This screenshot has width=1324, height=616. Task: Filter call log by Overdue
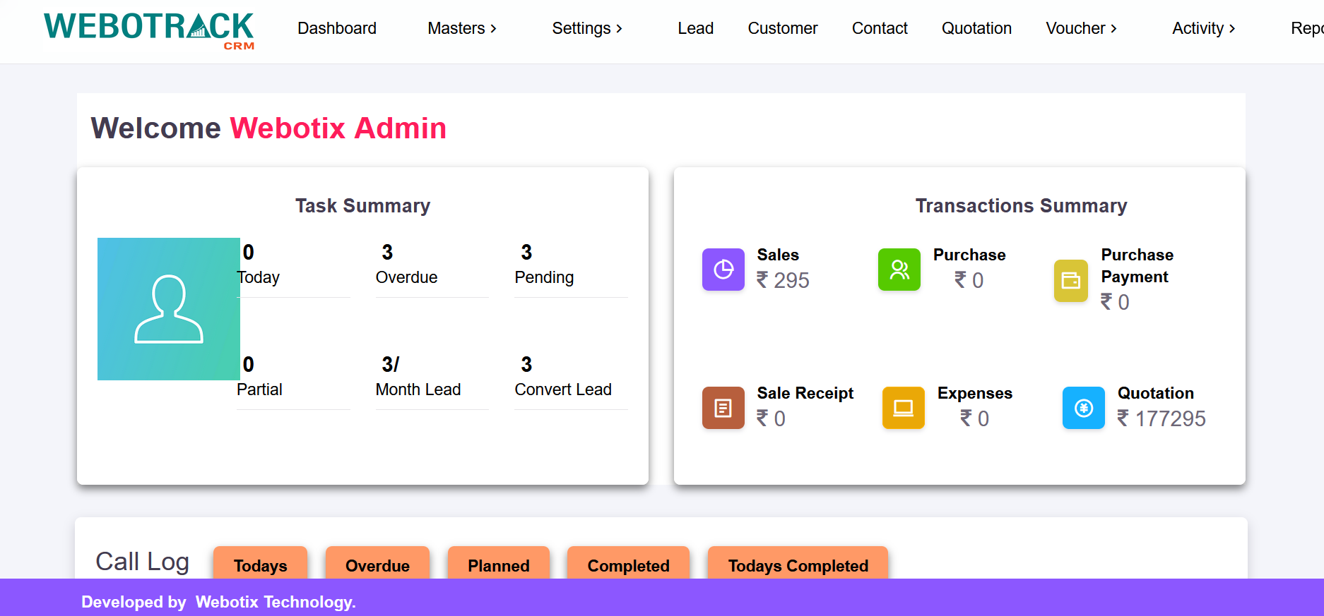(377, 564)
